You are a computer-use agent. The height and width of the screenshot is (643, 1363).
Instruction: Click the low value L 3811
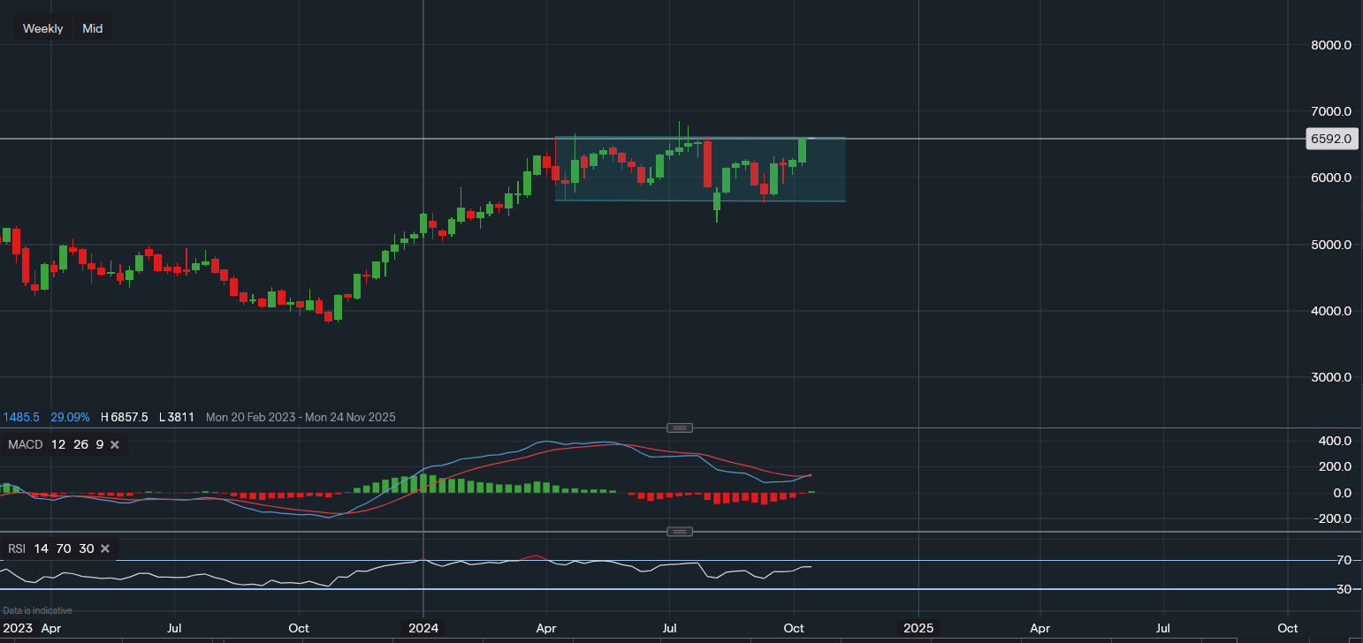click(x=177, y=417)
